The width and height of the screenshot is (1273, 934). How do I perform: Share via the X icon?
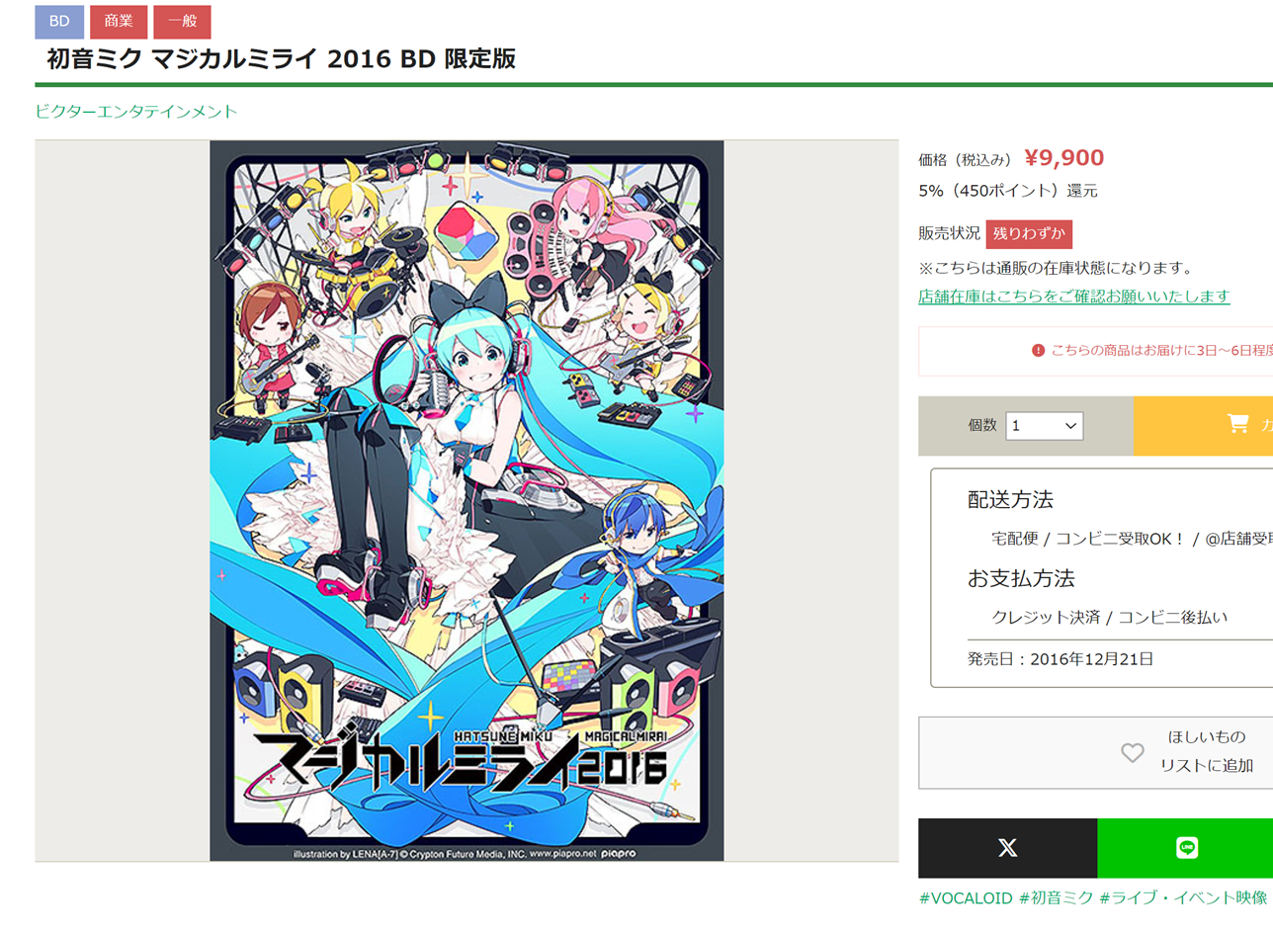[x=1007, y=848]
